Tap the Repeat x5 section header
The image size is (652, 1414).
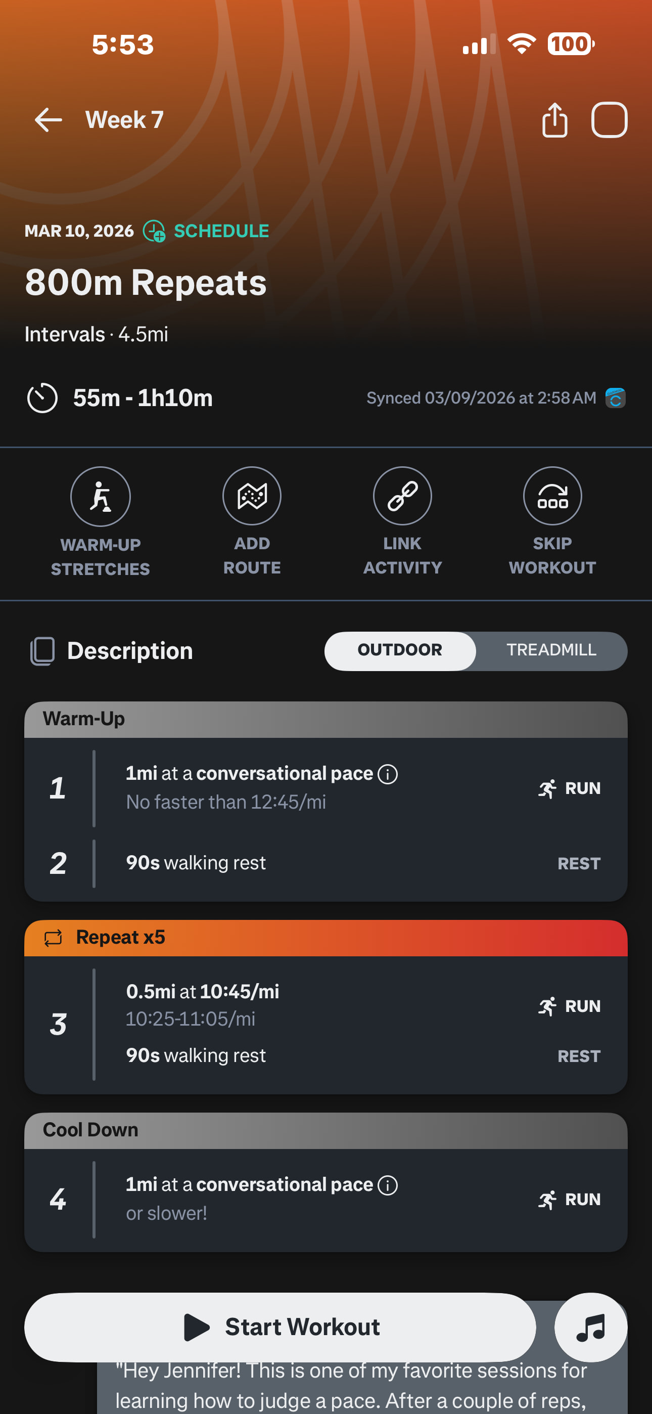[325, 938]
